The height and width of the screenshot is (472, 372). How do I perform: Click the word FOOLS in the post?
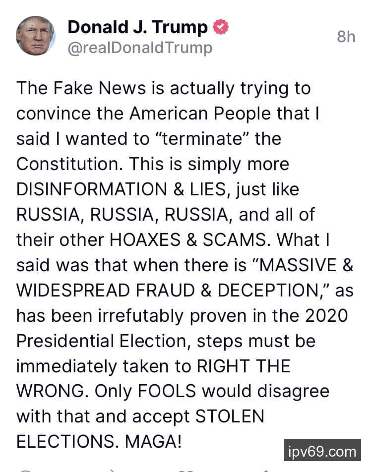coord(167,391)
